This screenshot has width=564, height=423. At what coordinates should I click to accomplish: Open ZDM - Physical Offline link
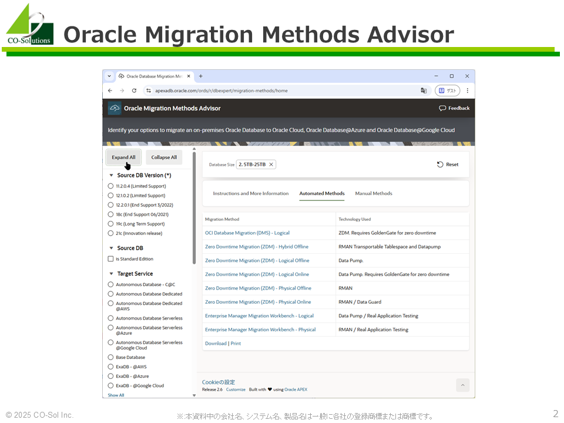[258, 288]
